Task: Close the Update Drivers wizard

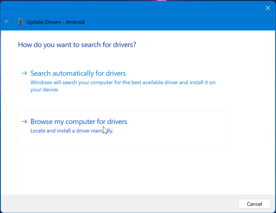Action: pos(268,8)
